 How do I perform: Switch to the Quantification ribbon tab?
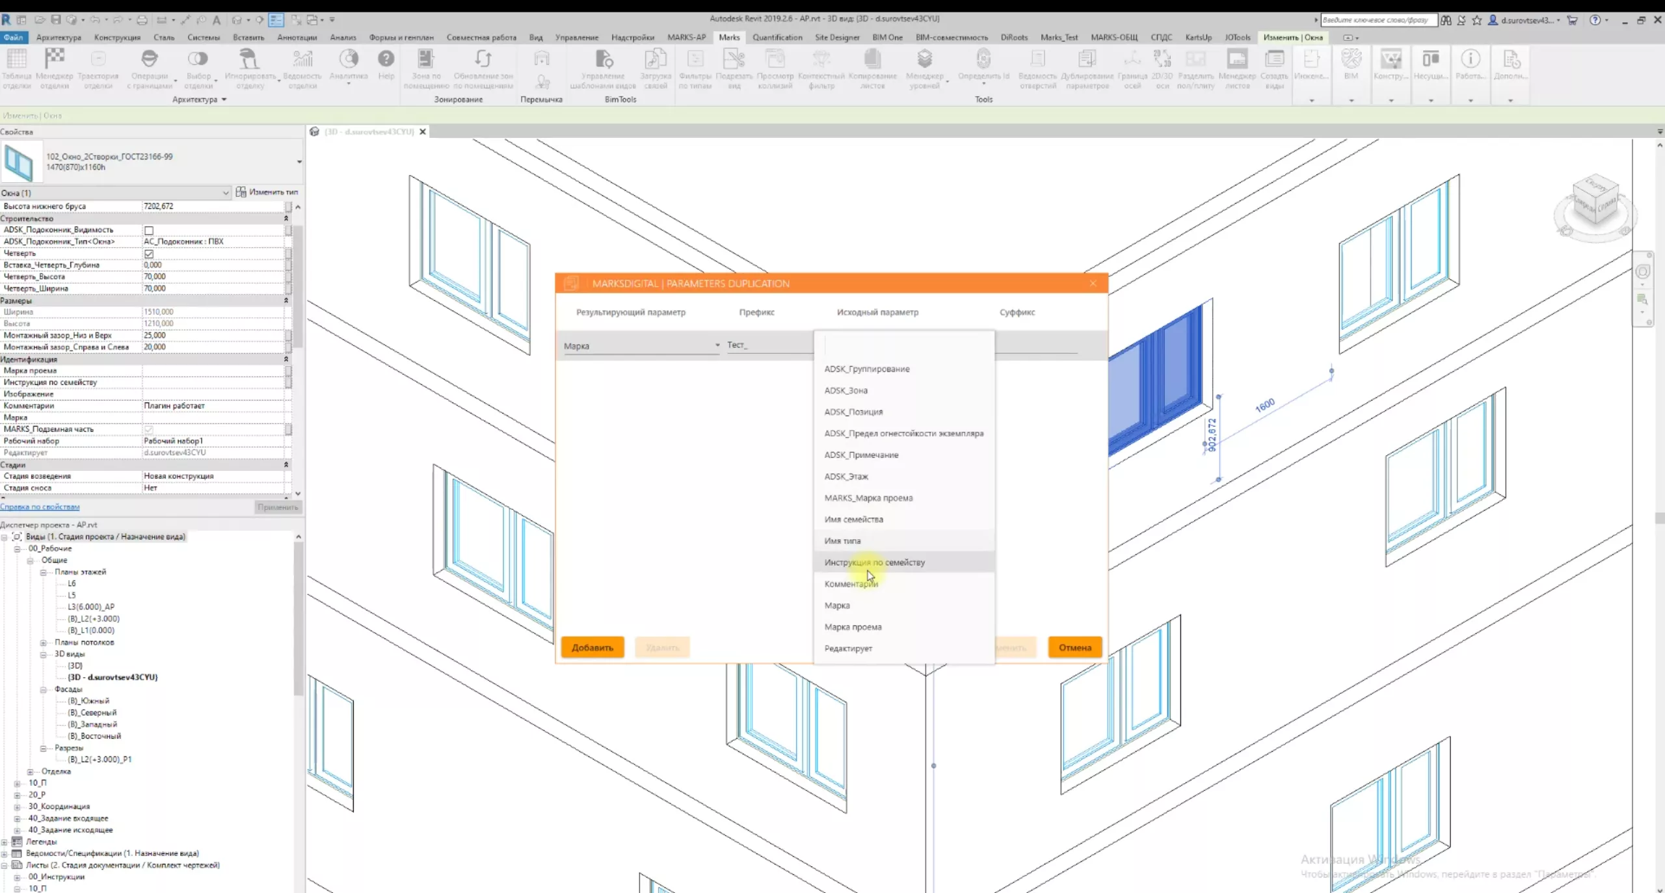(x=777, y=37)
